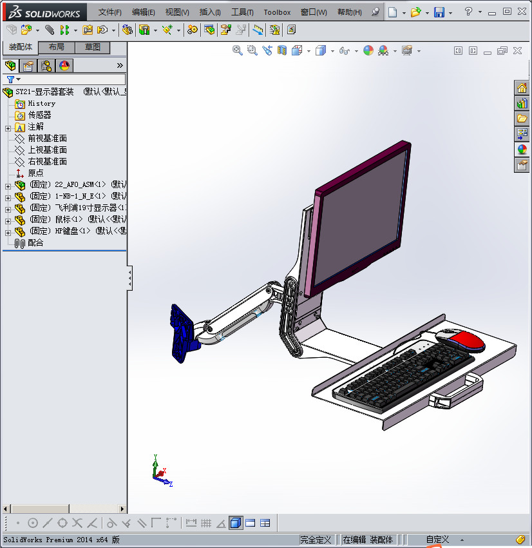Click the History item in tree
This screenshot has height=548, width=532.
pyautogui.click(x=41, y=103)
